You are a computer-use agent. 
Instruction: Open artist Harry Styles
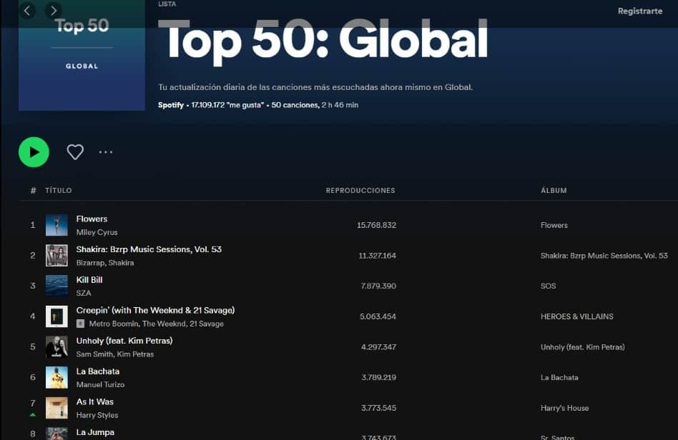[x=97, y=415]
